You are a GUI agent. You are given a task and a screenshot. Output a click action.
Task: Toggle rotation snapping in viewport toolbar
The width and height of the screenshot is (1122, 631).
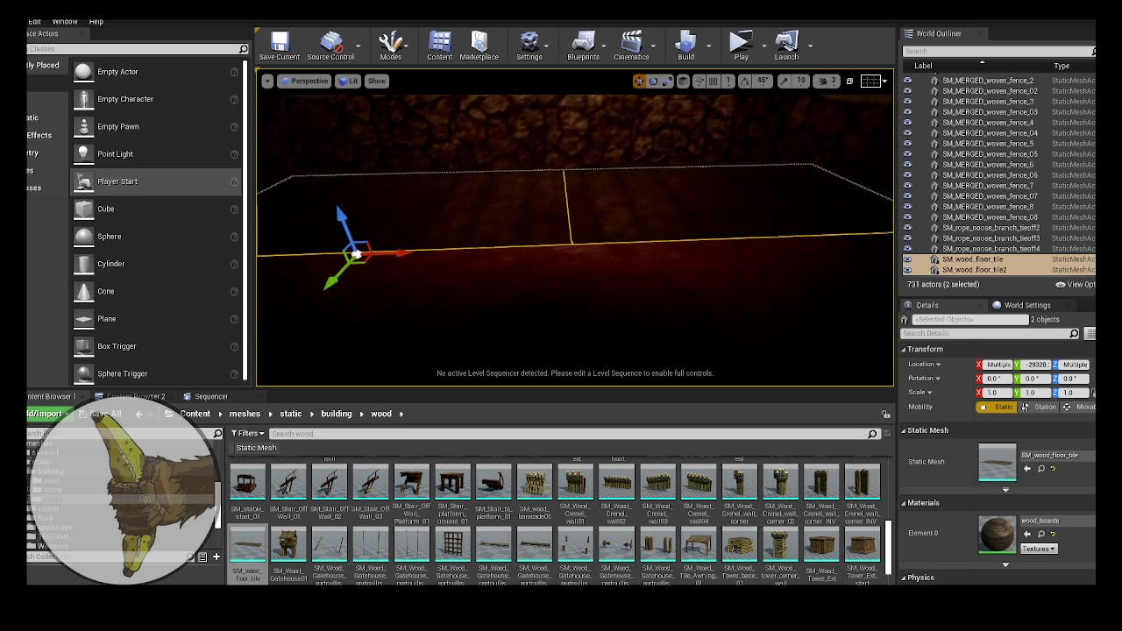coord(744,81)
